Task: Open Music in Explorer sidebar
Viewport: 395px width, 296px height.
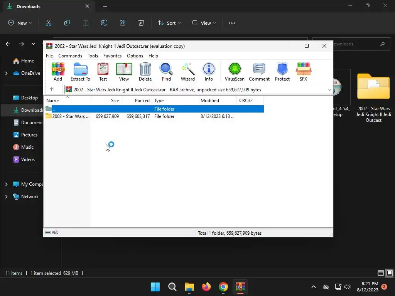Action: point(23,147)
